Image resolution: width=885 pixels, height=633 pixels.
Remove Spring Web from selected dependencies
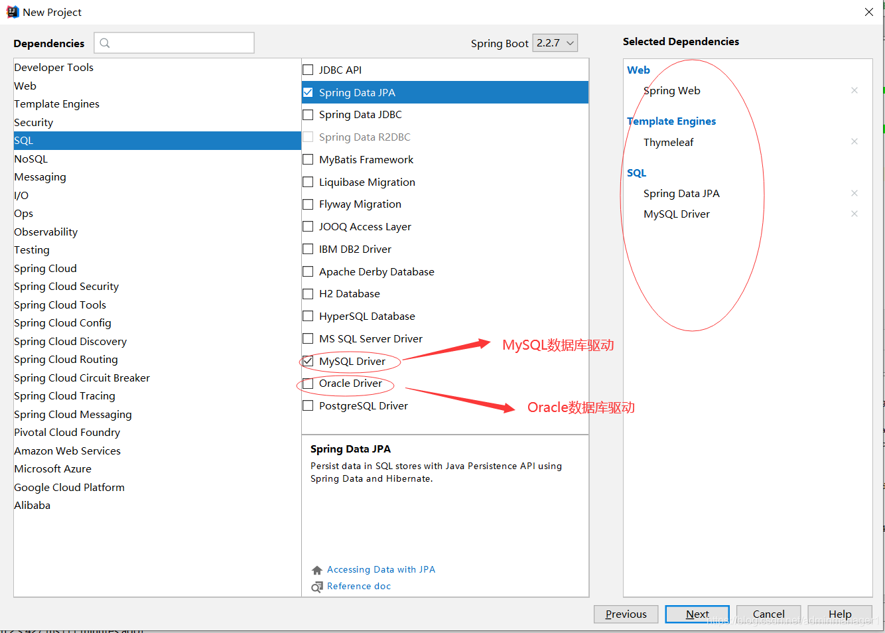[854, 90]
